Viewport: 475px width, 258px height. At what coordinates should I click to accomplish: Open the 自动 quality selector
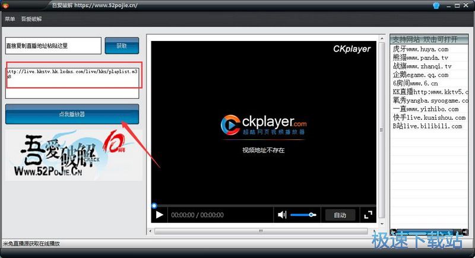click(340, 215)
